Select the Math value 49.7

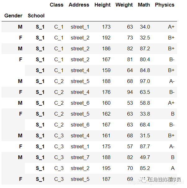click(x=145, y=158)
